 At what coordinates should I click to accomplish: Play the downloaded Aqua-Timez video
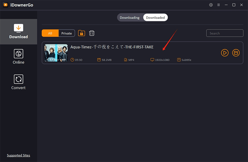point(225,53)
